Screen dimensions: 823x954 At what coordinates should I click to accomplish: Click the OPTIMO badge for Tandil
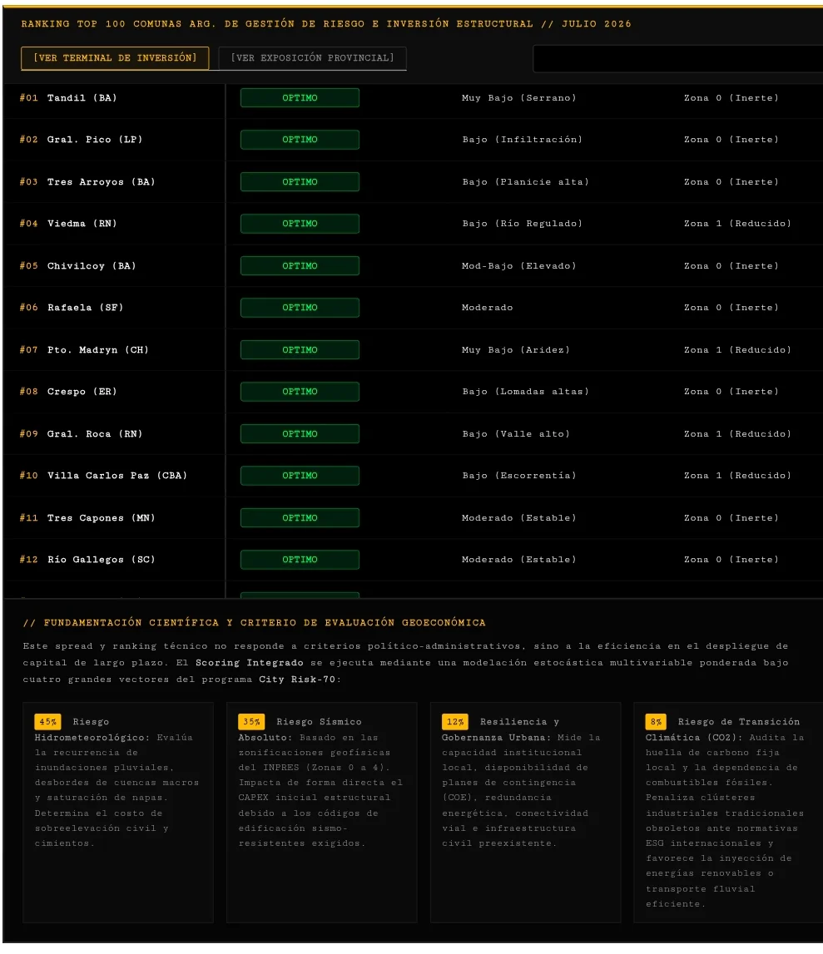pyautogui.click(x=300, y=98)
